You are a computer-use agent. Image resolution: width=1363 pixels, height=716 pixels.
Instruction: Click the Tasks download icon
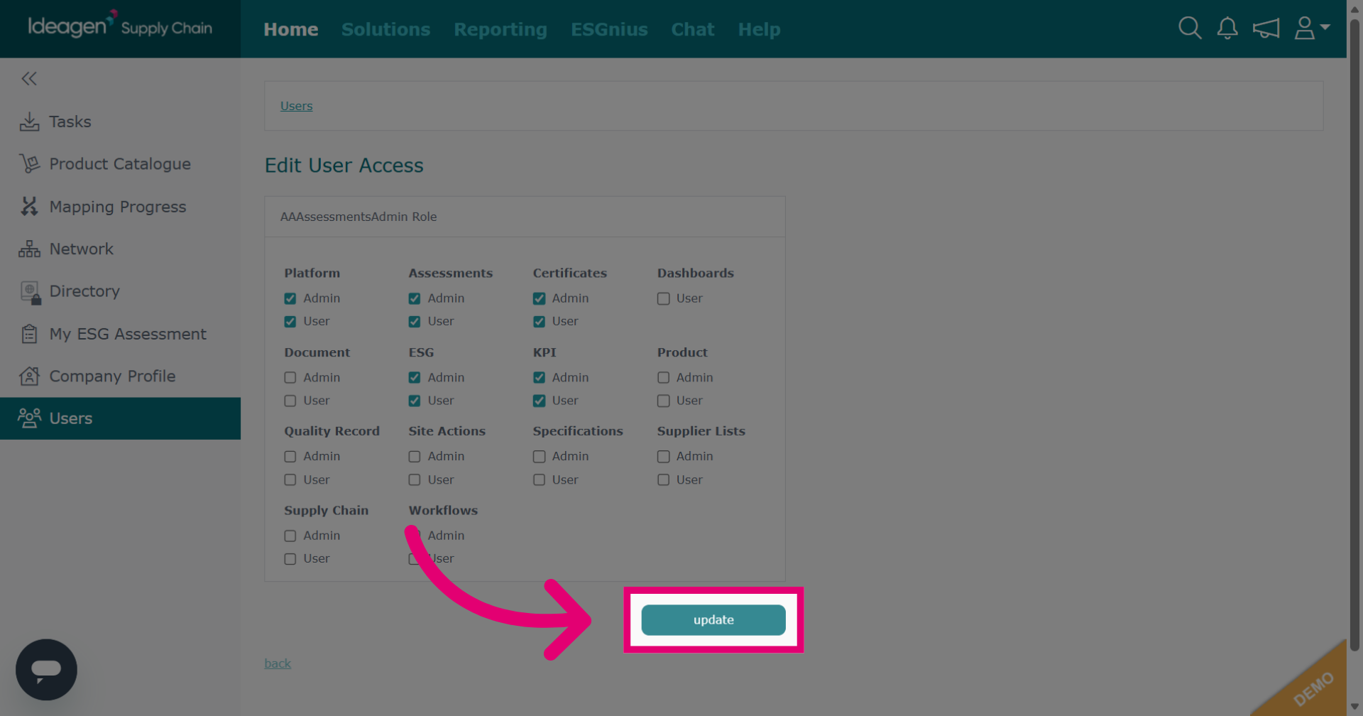29,121
